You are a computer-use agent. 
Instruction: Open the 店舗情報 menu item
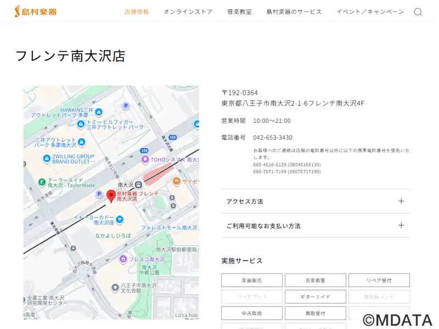tap(137, 12)
